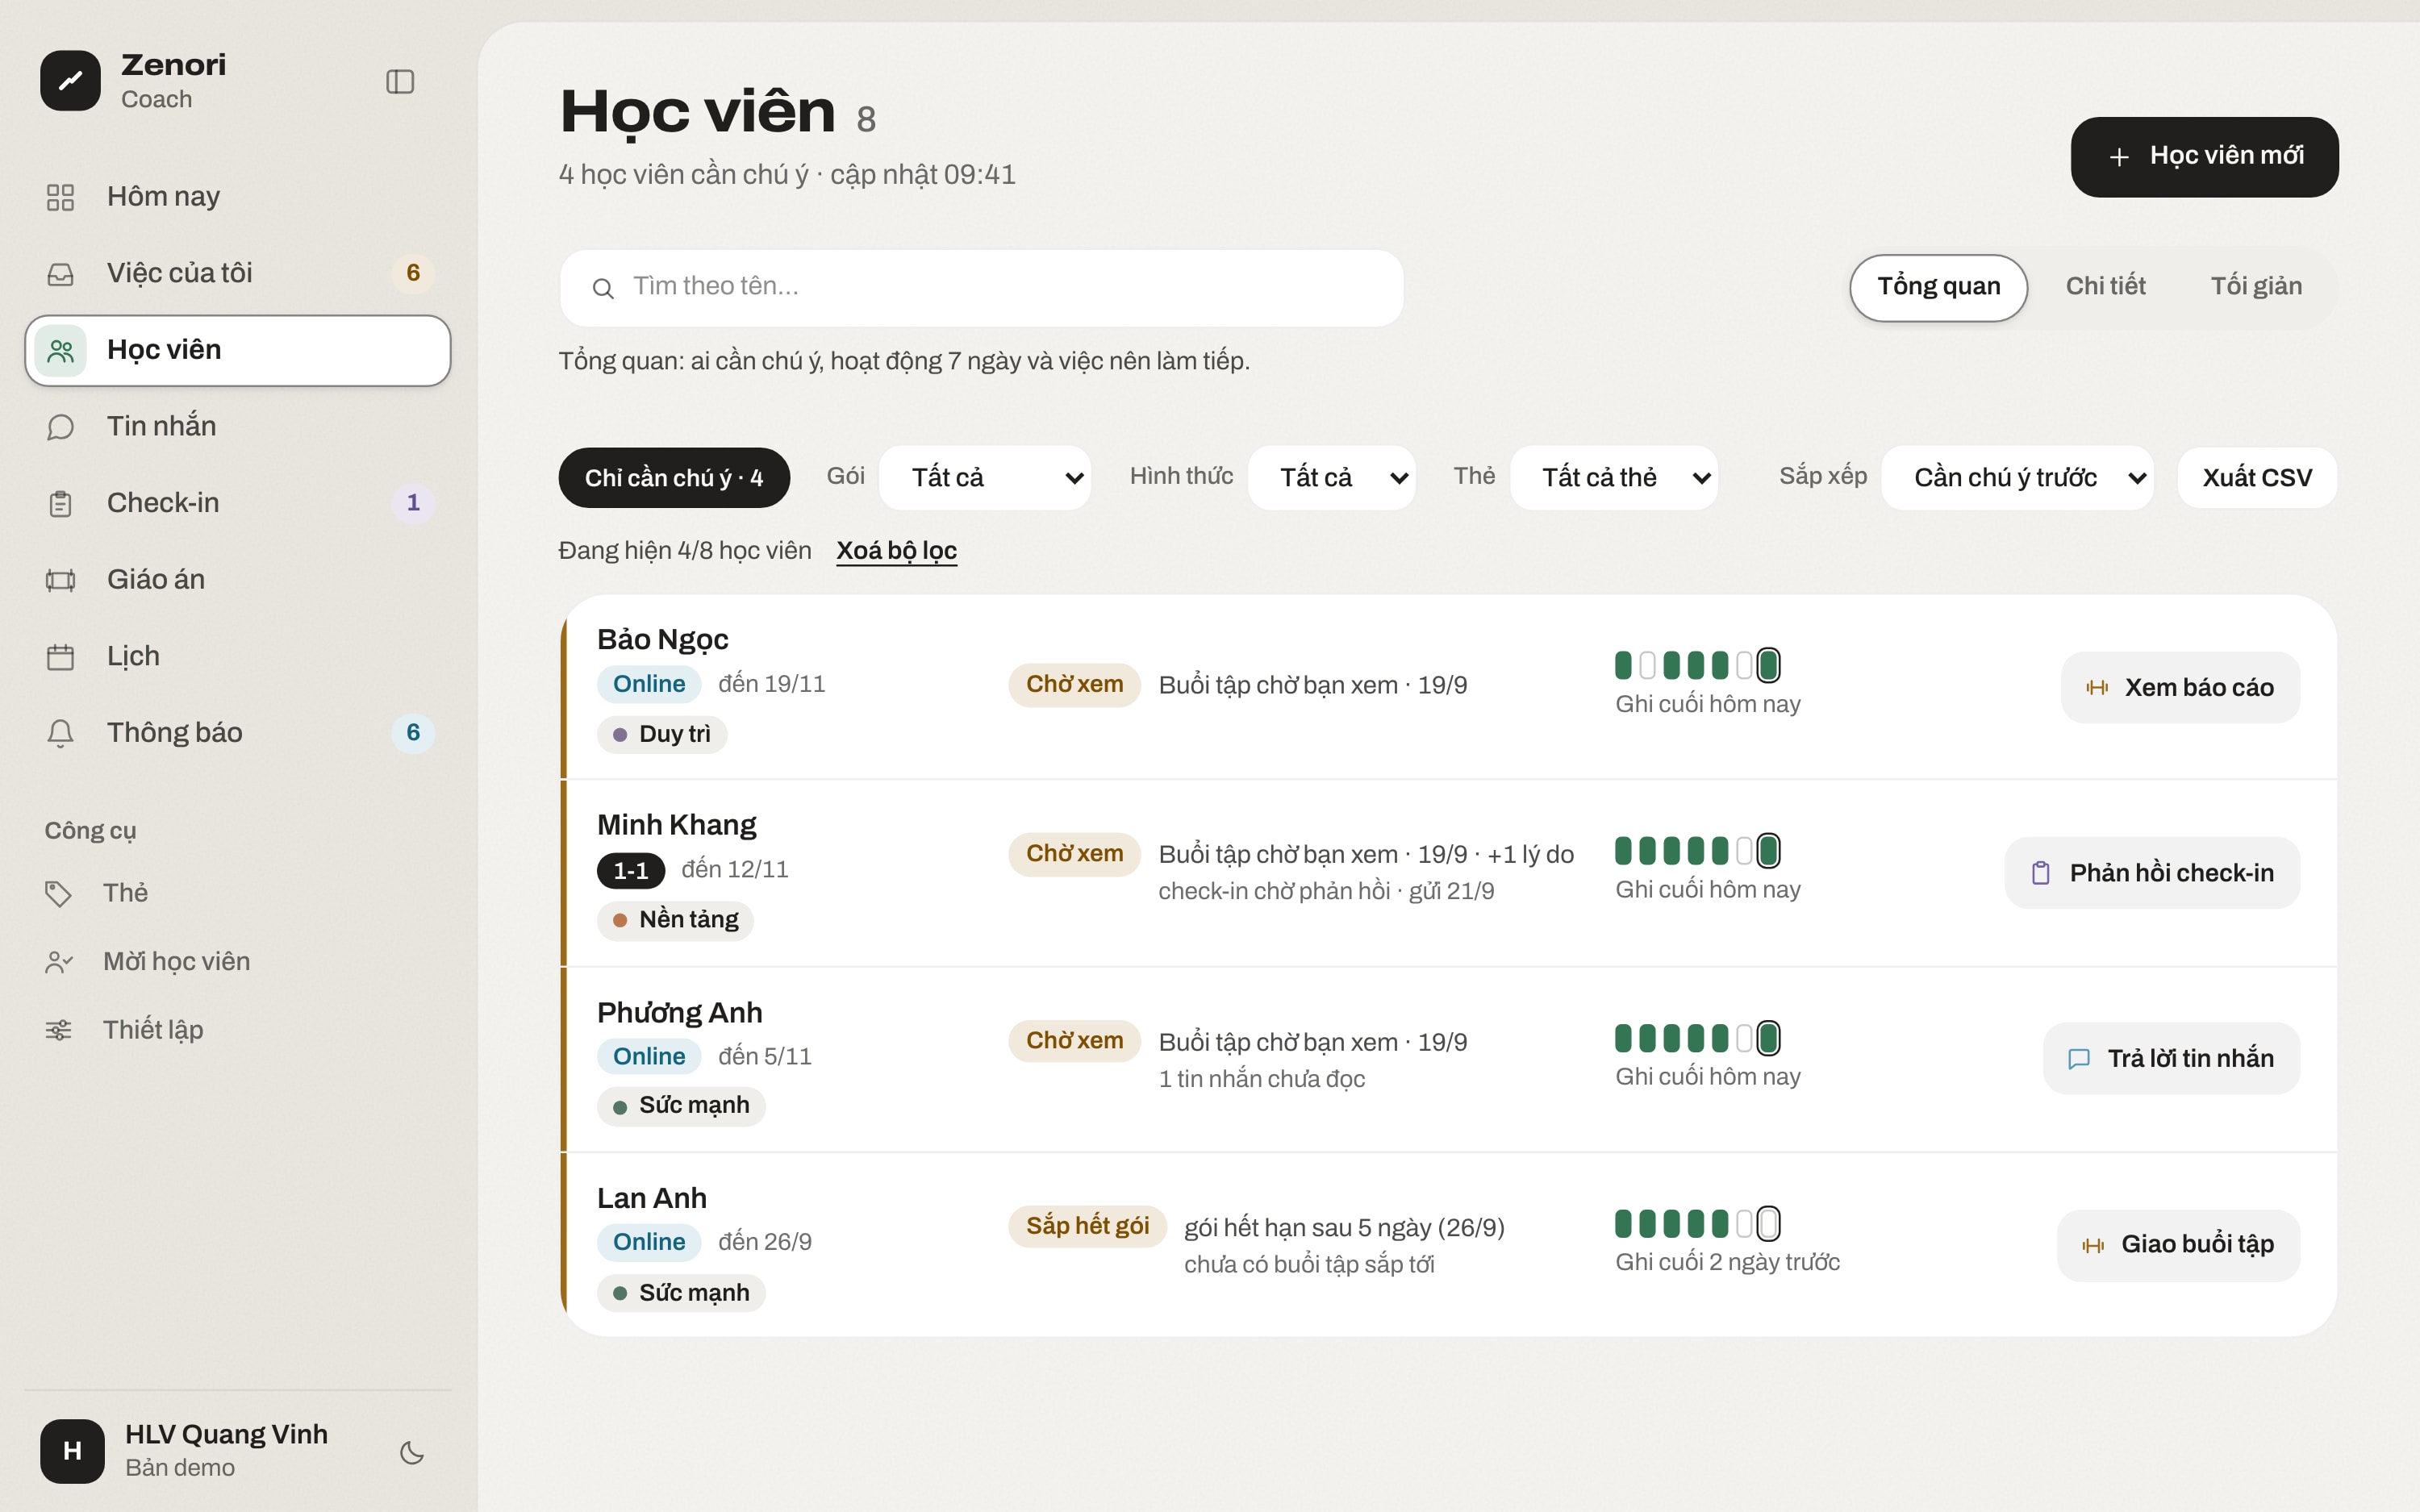Open Hôm nay dashboard icon
The width and height of the screenshot is (2420, 1512).
[60, 197]
